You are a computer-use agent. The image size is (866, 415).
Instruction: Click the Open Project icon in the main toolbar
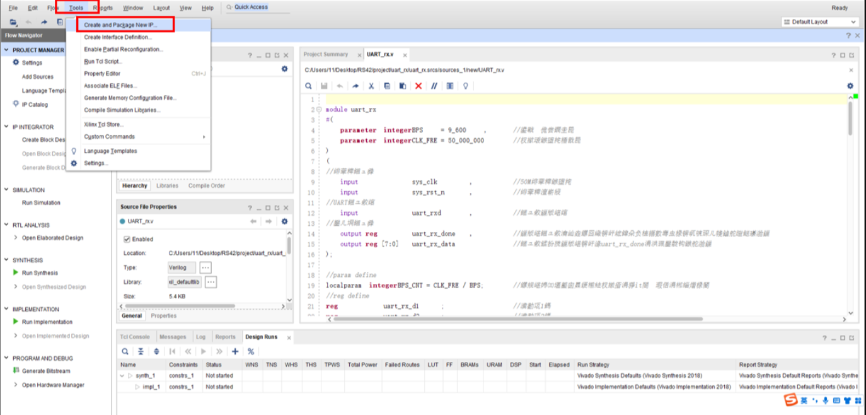[x=13, y=22]
